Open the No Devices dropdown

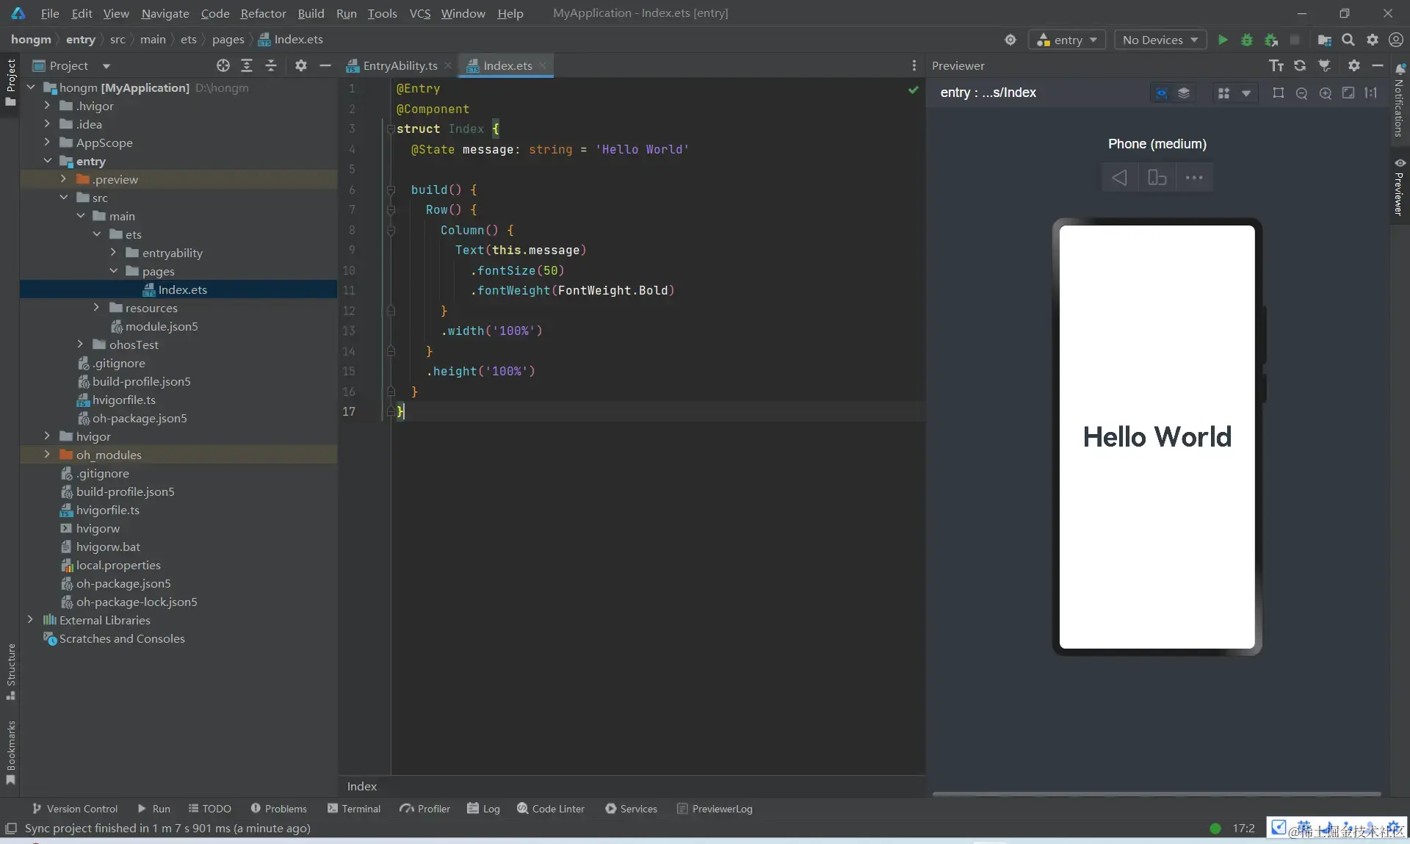(1160, 40)
